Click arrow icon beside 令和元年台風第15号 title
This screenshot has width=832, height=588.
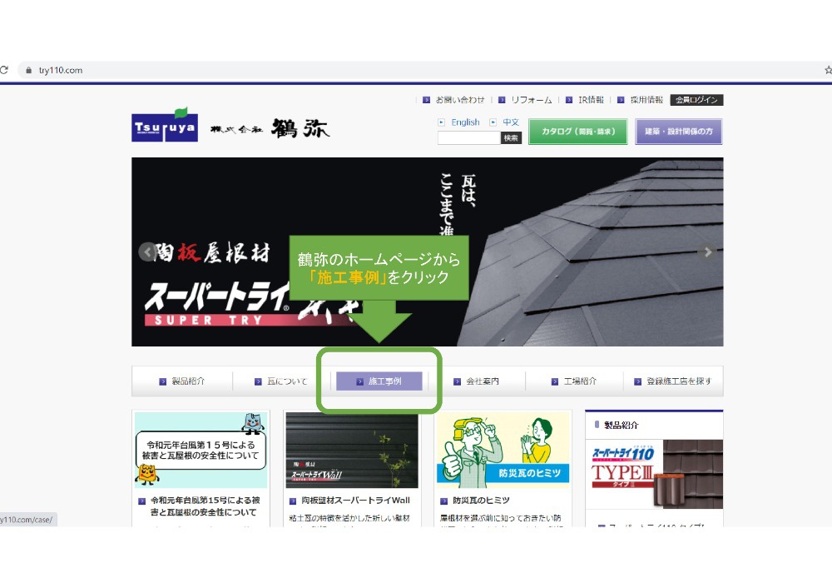coord(141,501)
